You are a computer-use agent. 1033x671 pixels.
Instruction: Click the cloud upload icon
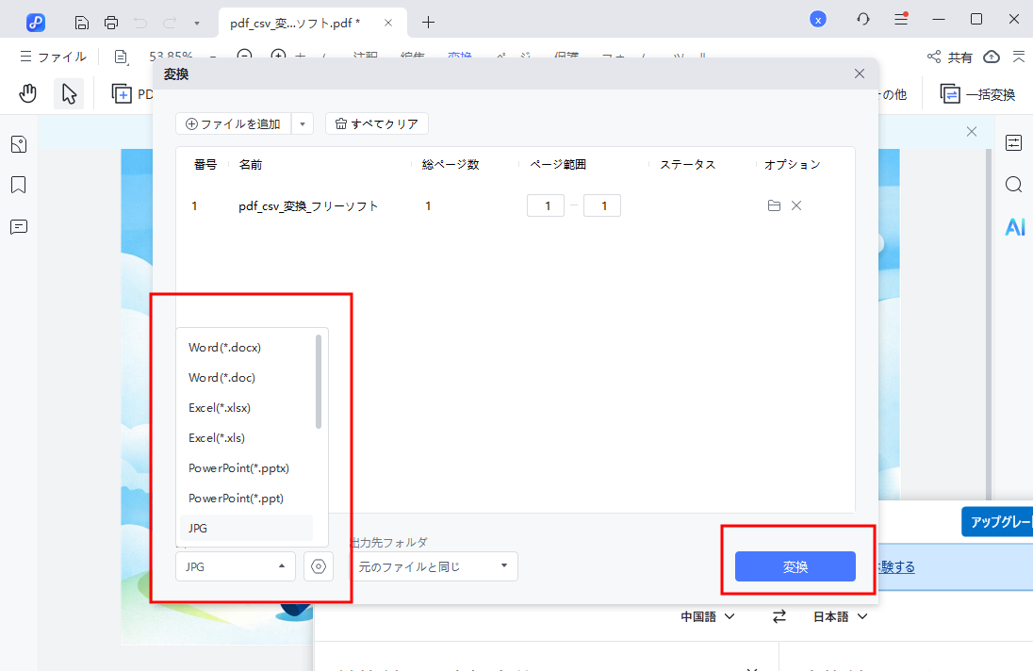(991, 57)
